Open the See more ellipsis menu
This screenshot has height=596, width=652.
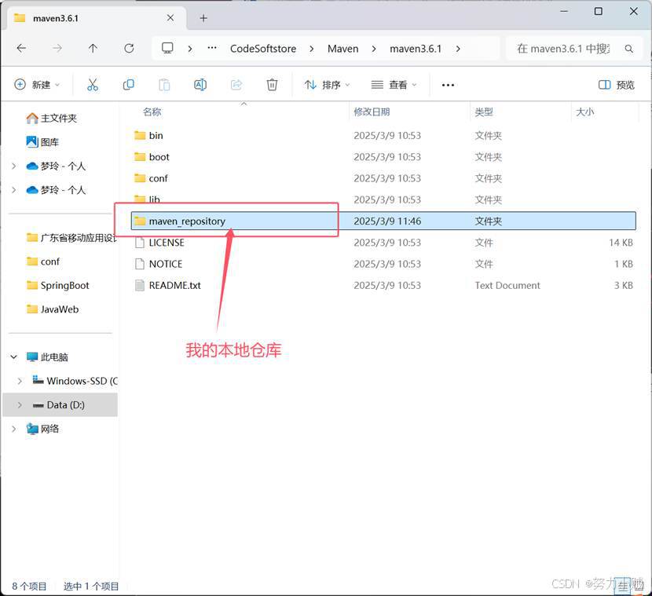448,85
